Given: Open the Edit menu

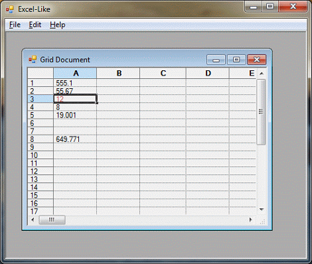Looking at the screenshot, I should click(35, 25).
